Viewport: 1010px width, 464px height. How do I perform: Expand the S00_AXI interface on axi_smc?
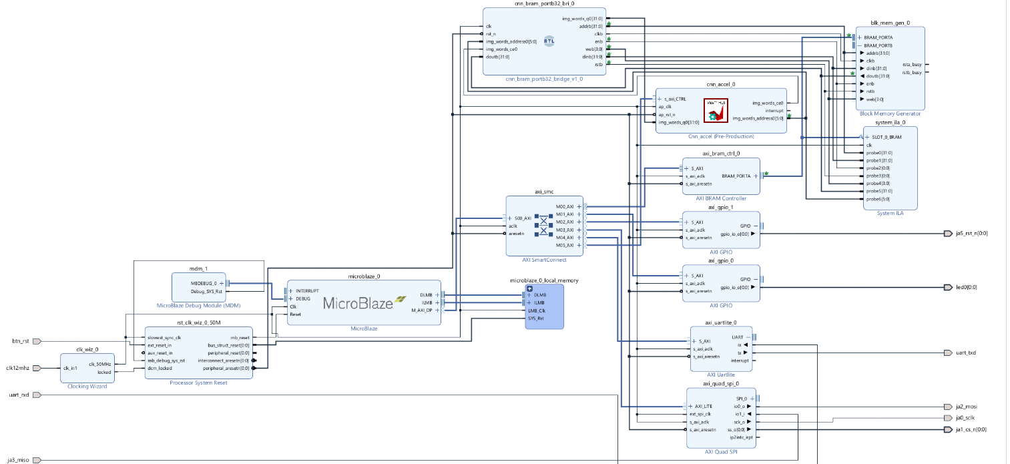(x=511, y=218)
